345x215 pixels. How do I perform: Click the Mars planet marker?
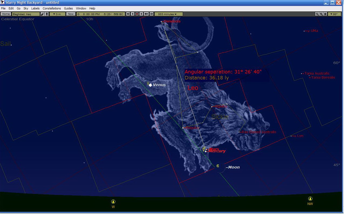click(x=207, y=149)
